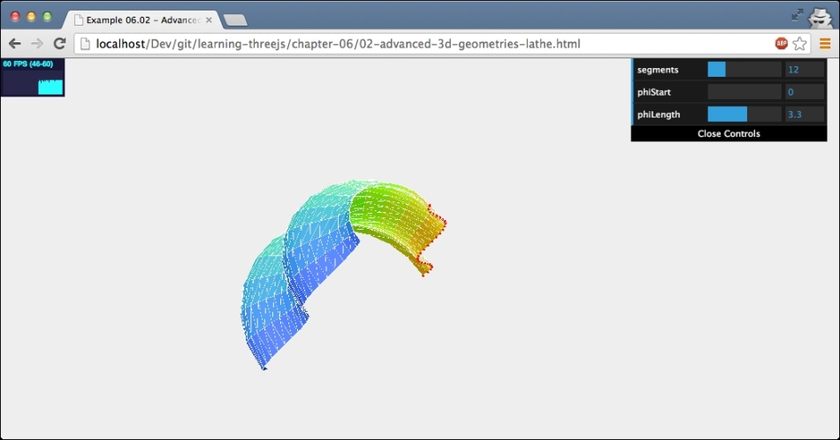
Task: Open the Chrome hamburger menu
Action: coord(825,44)
